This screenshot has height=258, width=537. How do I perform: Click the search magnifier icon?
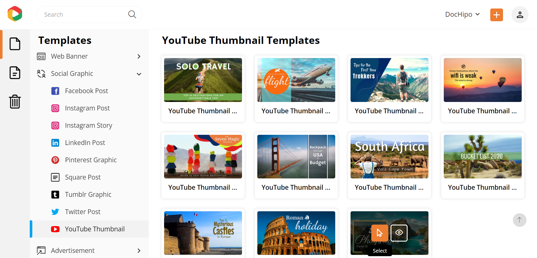click(x=132, y=14)
